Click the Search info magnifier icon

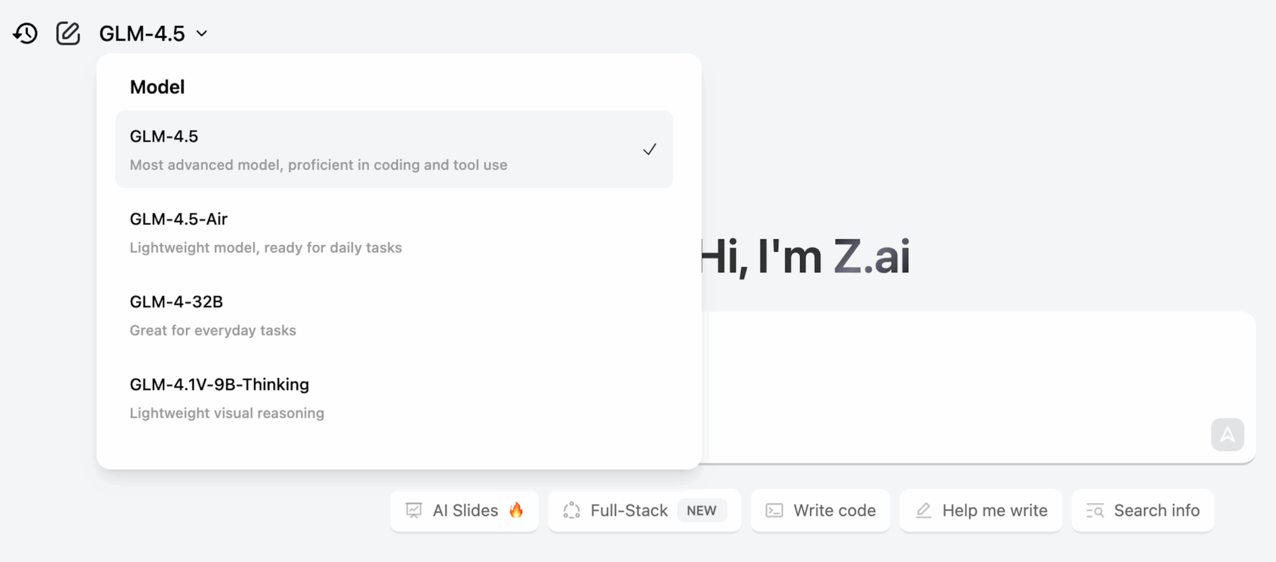[1095, 510]
